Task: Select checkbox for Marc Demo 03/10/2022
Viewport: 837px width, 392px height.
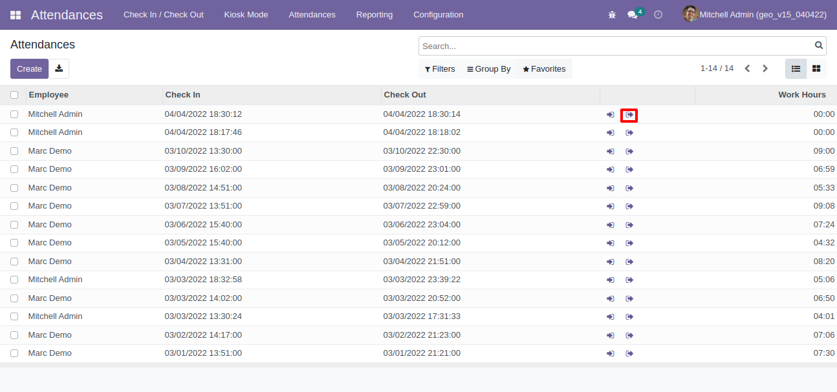Action: [x=14, y=151]
